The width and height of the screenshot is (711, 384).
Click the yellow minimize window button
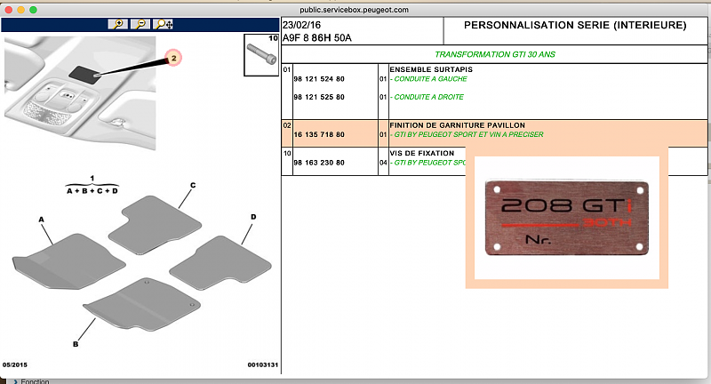pos(20,10)
